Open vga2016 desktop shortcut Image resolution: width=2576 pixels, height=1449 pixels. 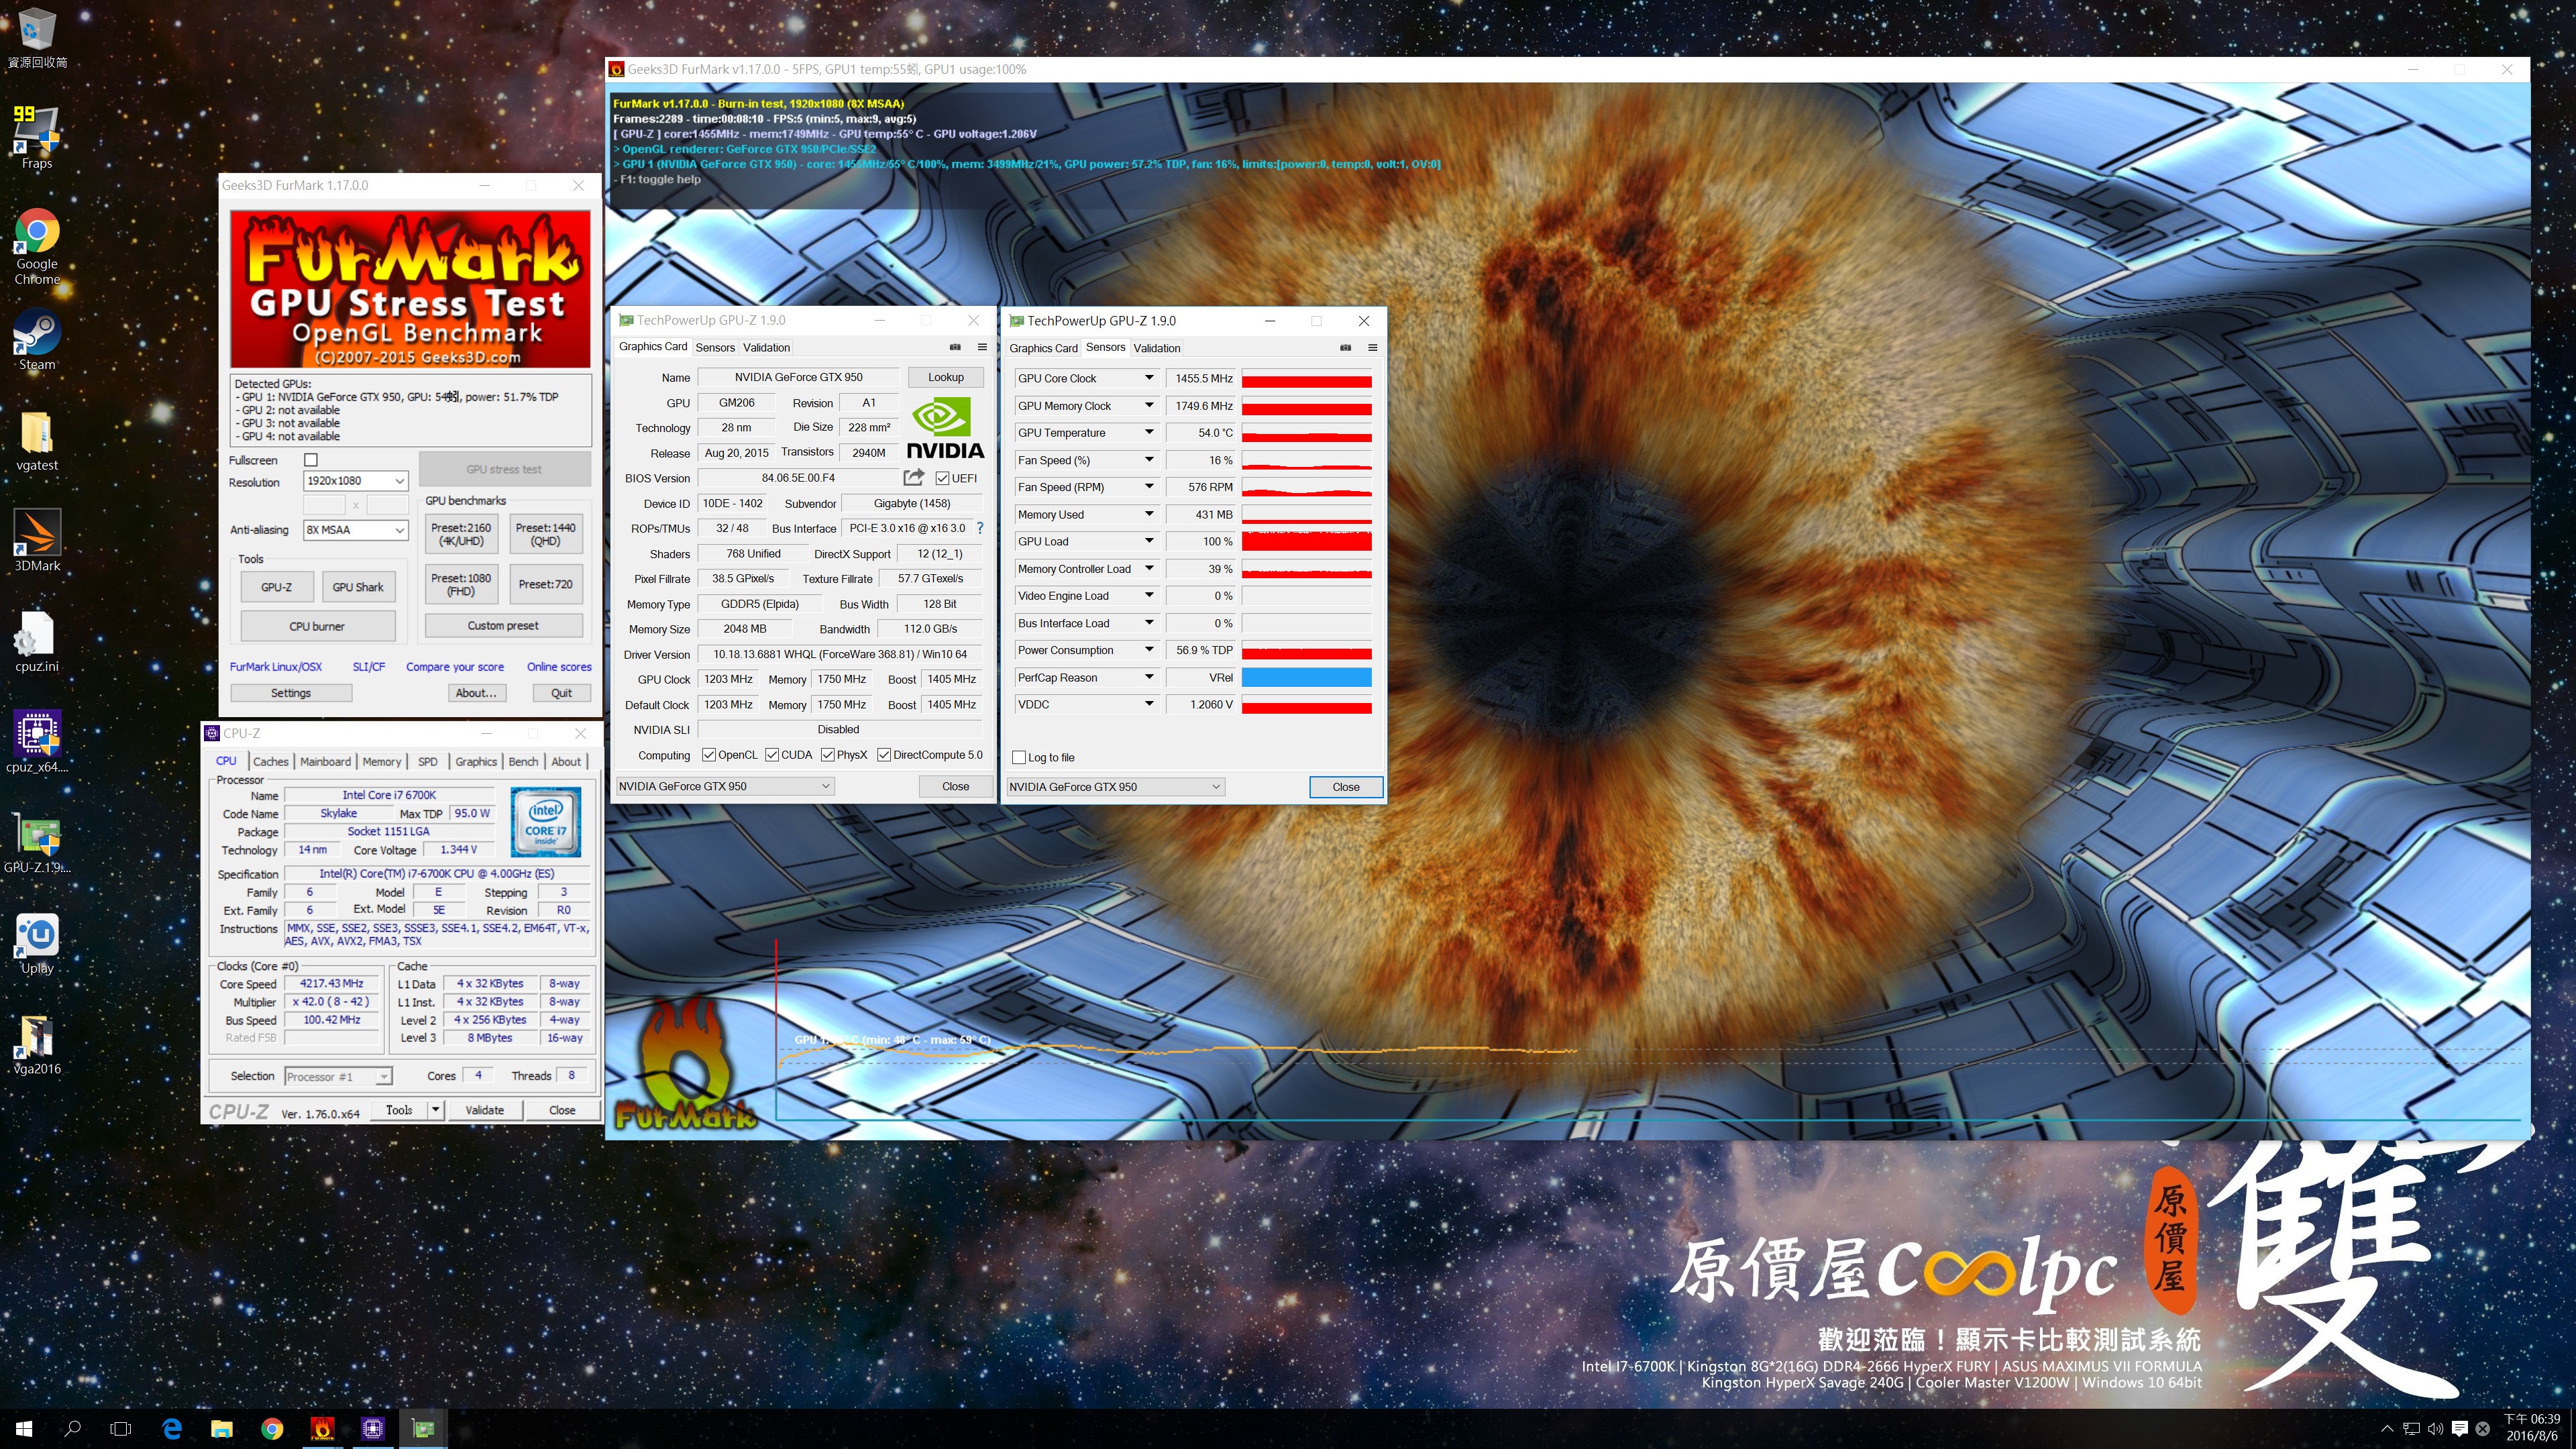pyautogui.click(x=37, y=1044)
